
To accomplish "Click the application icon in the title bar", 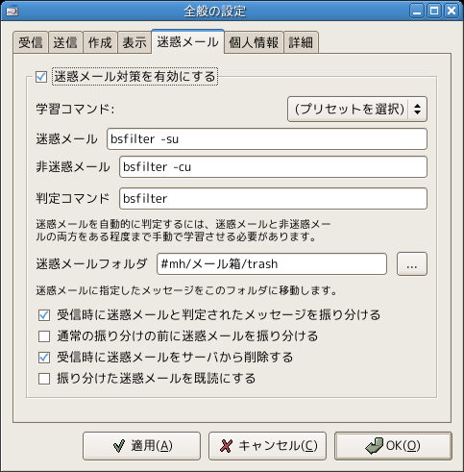I will tap(12, 12).
